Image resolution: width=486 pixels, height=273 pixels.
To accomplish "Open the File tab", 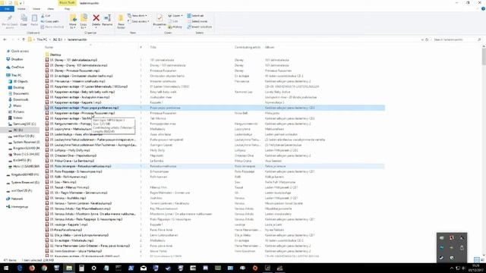I will click(7, 8).
